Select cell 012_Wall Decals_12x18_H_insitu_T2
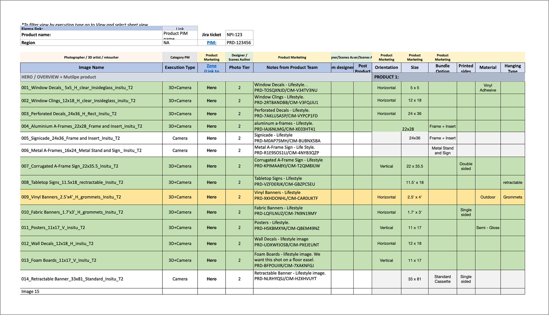 coord(91,243)
